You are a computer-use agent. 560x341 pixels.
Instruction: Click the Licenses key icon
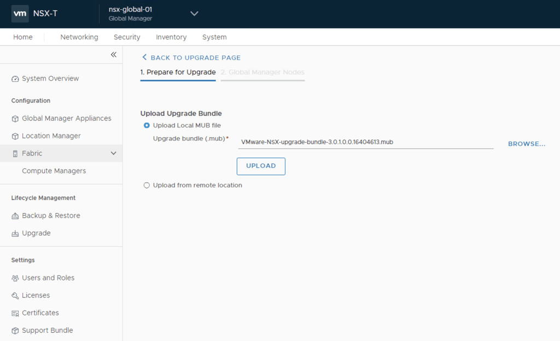(x=15, y=296)
